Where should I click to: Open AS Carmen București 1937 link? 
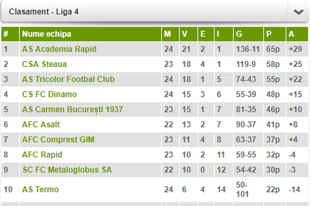click(x=72, y=109)
